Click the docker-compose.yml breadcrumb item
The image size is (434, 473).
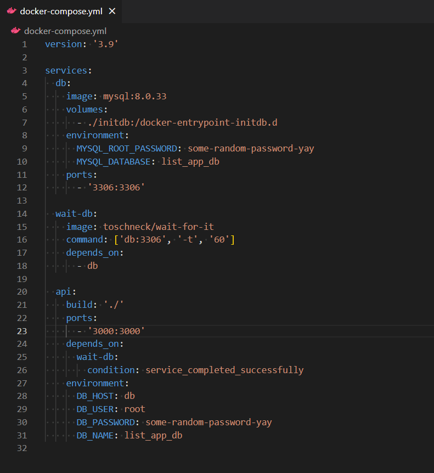pos(65,31)
